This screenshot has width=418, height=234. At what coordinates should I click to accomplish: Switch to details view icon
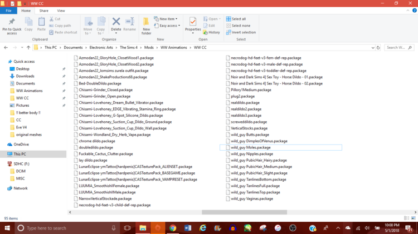(x=406, y=218)
